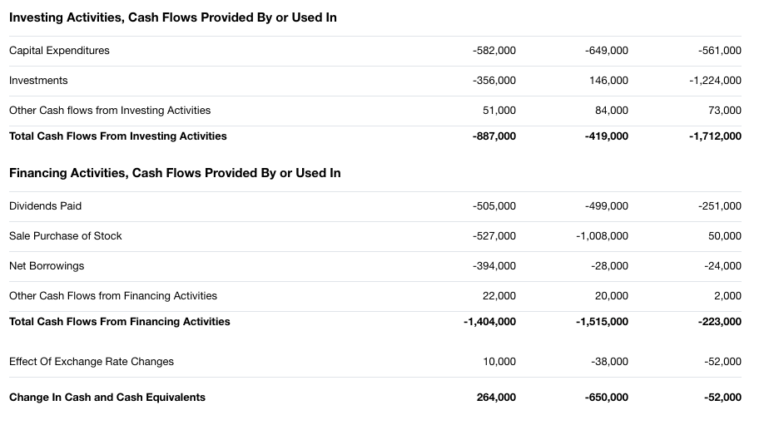Click Total Cash Flows From Investing Activities label
This screenshot has height=425, width=759.
coord(117,136)
